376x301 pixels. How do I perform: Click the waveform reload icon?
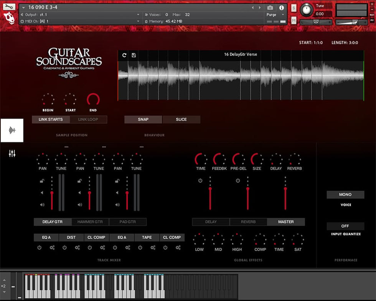pyautogui.click(x=124, y=55)
